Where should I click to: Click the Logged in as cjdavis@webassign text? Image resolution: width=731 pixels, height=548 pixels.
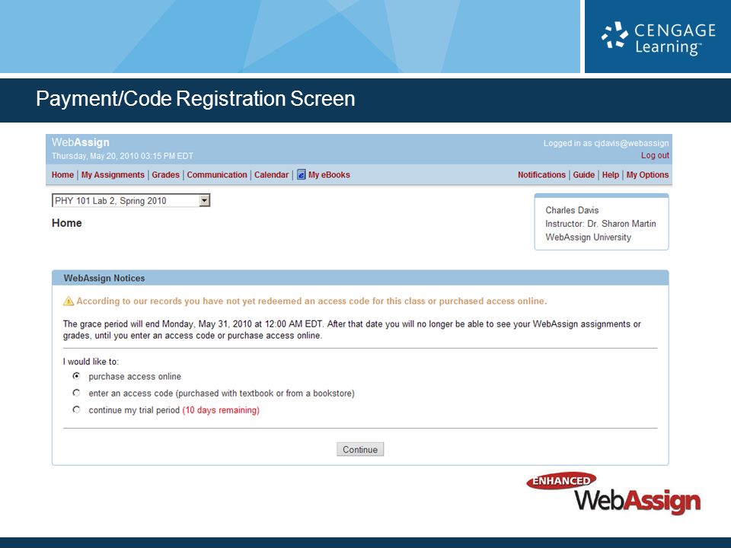pyautogui.click(x=606, y=143)
